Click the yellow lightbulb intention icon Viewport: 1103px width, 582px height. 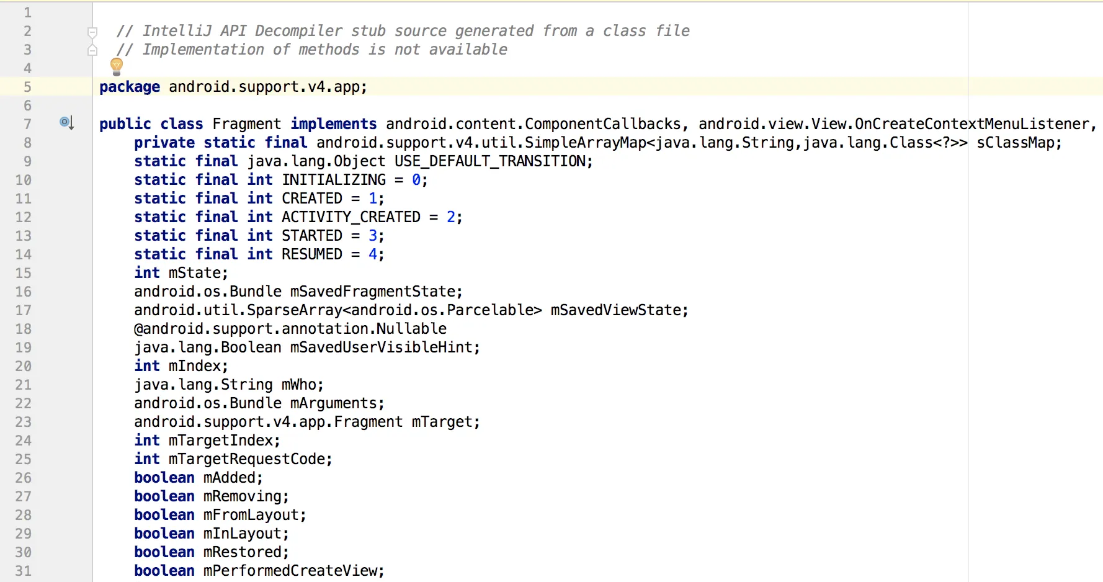[117, 66]
